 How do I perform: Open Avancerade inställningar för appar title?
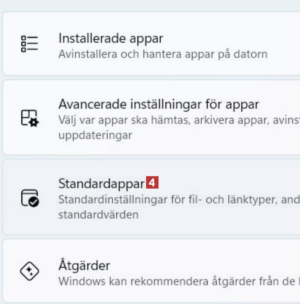tap(159, 104)
